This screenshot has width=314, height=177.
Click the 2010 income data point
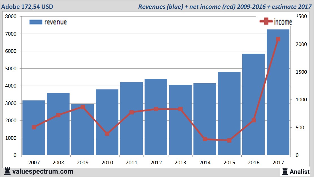(107, 134)
